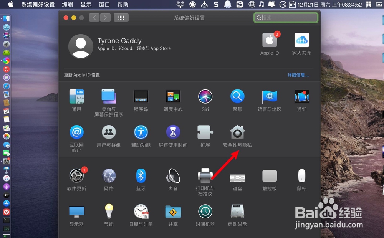The height and width of the screenshot is (238, 384).
Task: Open 语言与地区 preferences
Action: point(270,96)
